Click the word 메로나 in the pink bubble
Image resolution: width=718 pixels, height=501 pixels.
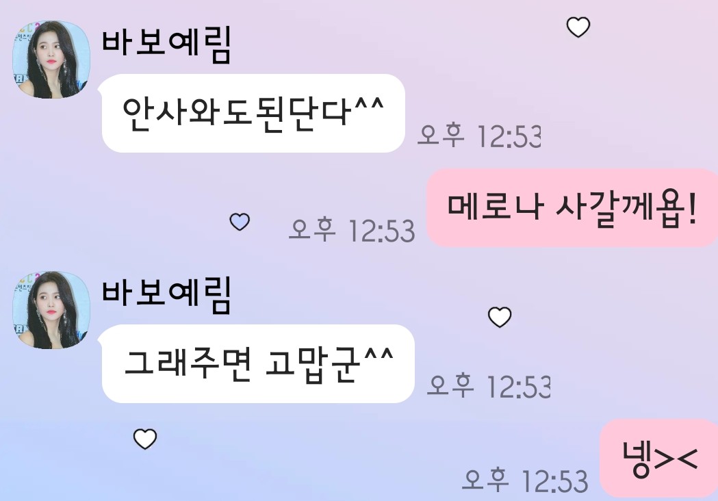[496, 206]
